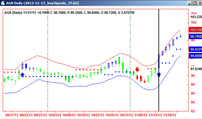Click the last blue candle on the chart

180,36
